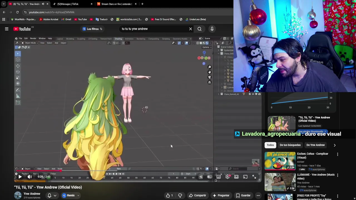This screenshot has width=356, height=200.
Task: Open the tab search dropdown
Action: (3, 4)
